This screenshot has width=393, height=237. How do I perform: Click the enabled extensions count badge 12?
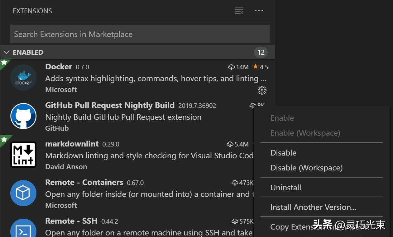point(261,52)
